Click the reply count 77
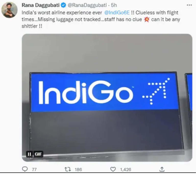The width and height of the screenshot is (196, 196). point(34,170)
